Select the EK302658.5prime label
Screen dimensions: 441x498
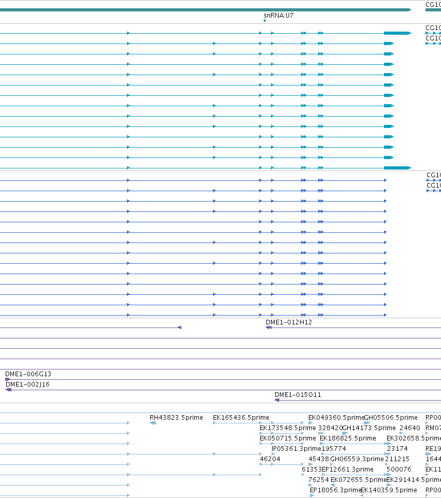click(x=414, y=438)
